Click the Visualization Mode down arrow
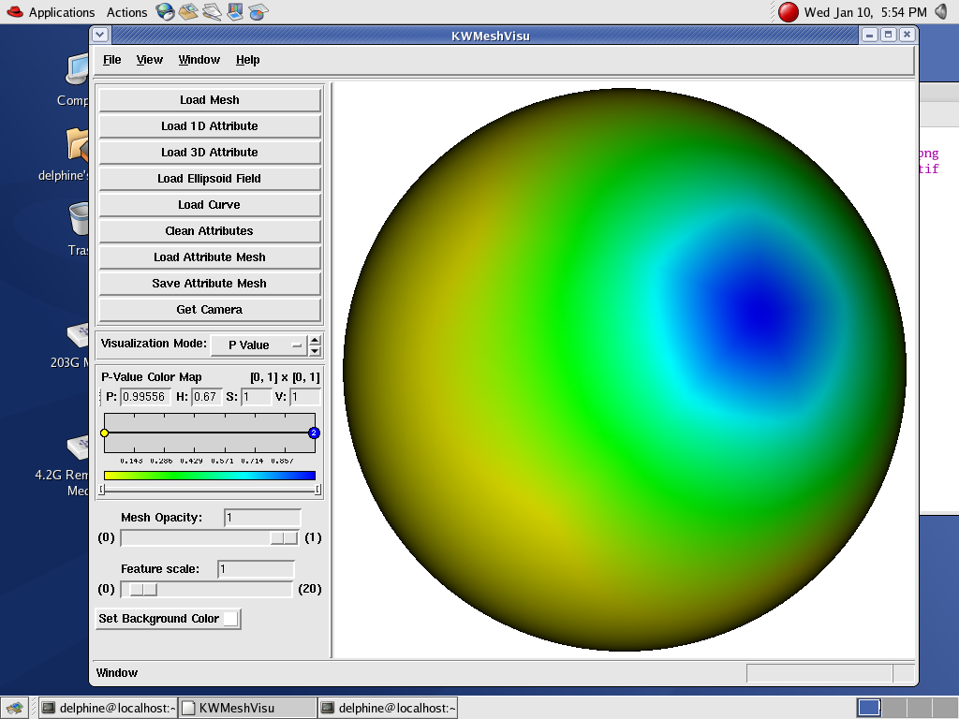Image resolution: width=959 pixels, height=719 pixels. pyautogui.click(x=315, y=350)
